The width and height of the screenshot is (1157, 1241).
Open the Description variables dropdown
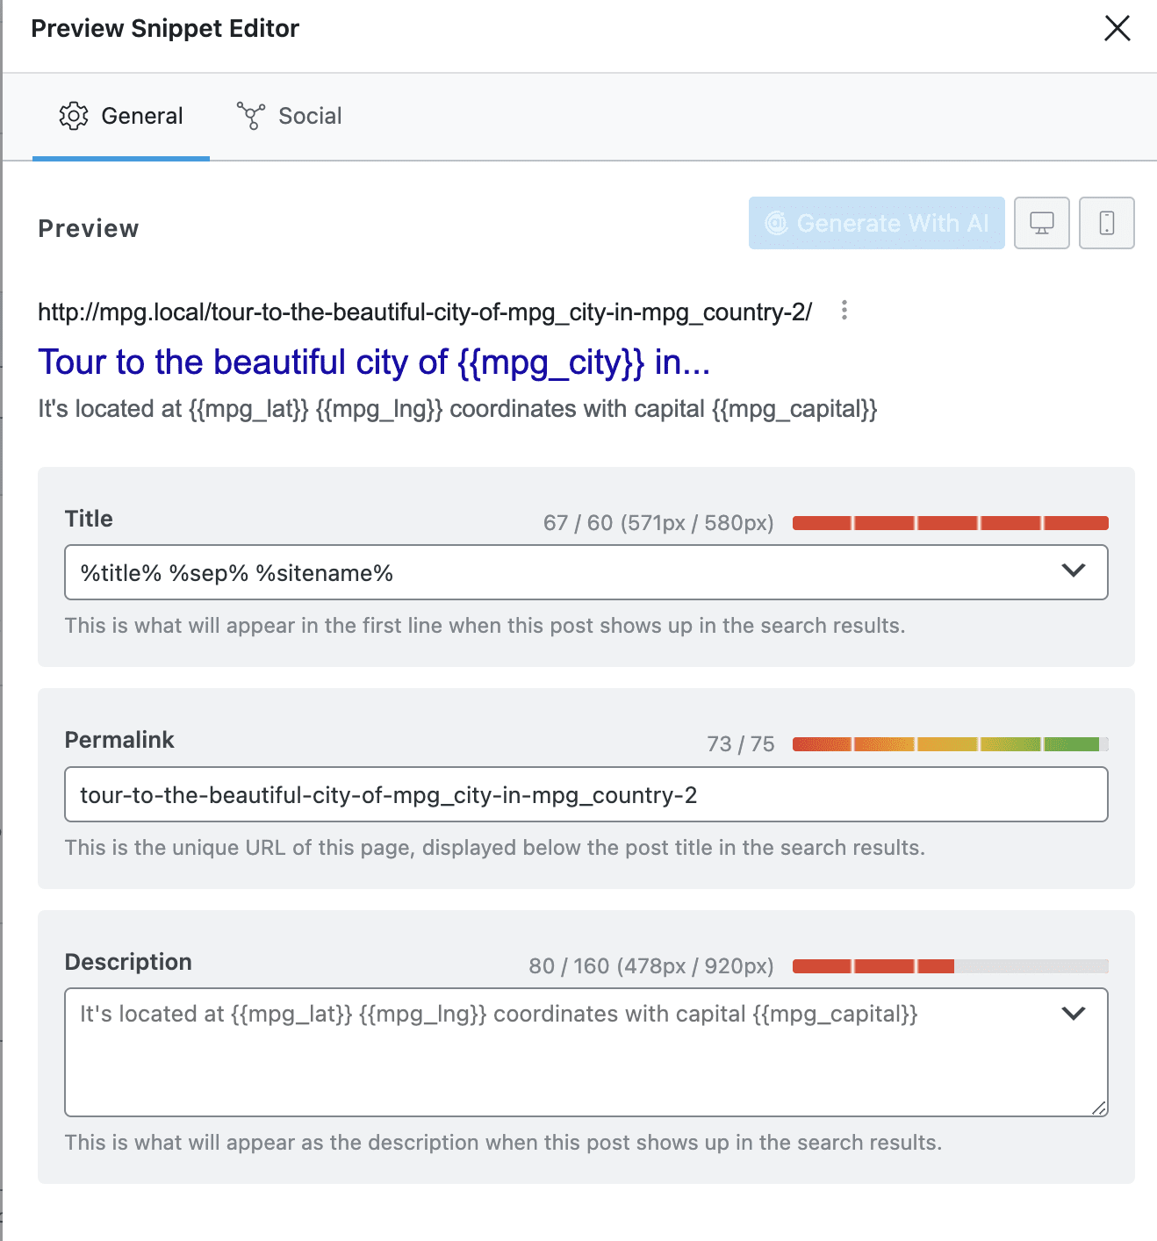(1072, 1012)
